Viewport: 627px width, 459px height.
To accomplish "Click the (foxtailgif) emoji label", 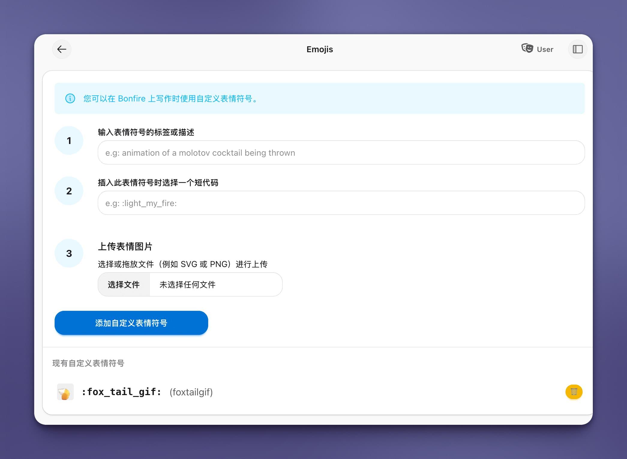I will 191,392.
